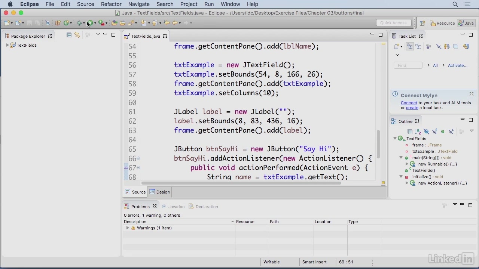Collapse the TextFields class in Outline
Image resolution: width=479 pixels, height=269 pixels.
click(395, 139)
